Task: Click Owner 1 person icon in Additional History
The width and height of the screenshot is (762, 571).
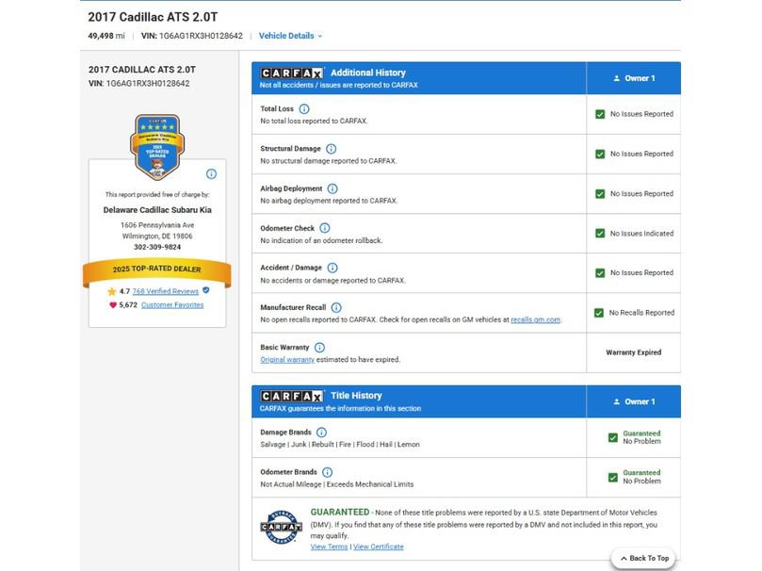Action: [x=617, y=78]
